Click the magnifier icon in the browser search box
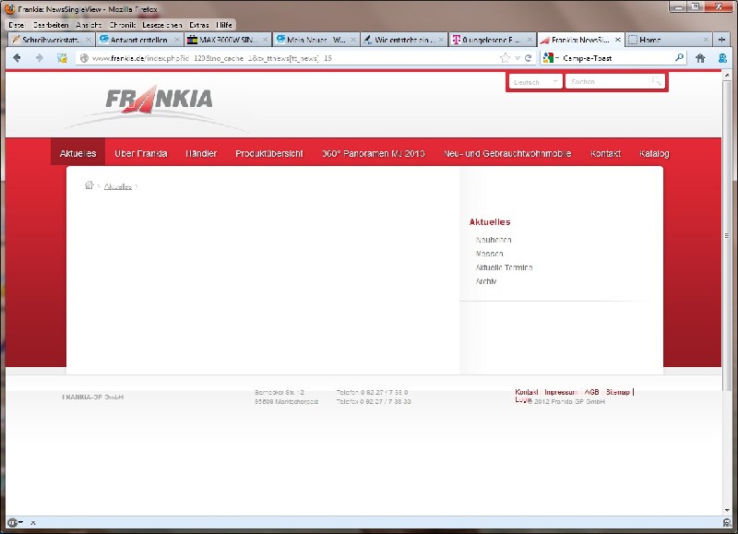Screen dimensions: 738x534 pos(680,57)
